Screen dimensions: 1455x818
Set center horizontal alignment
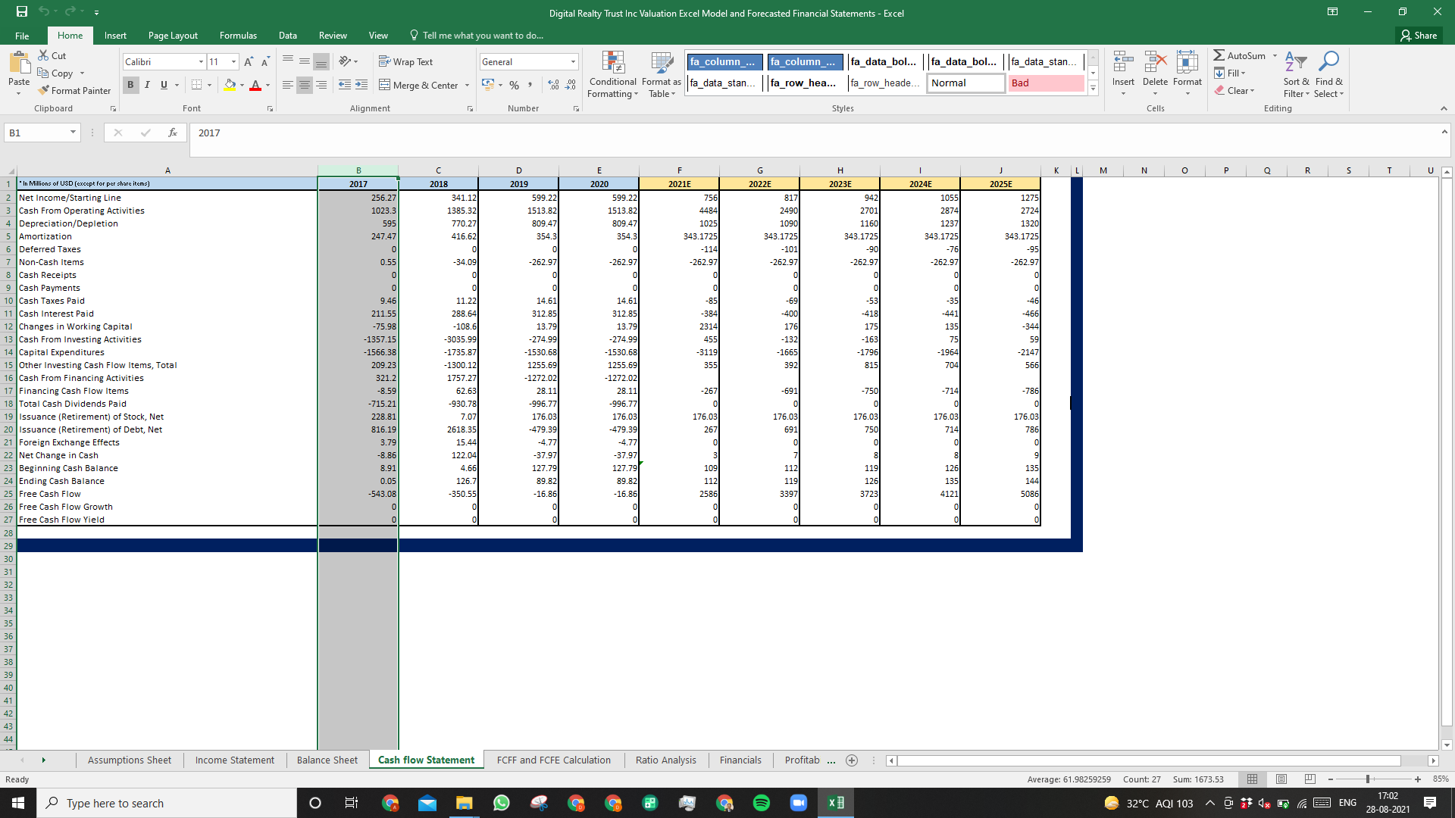pyautogui.click(x=305, y=85)
